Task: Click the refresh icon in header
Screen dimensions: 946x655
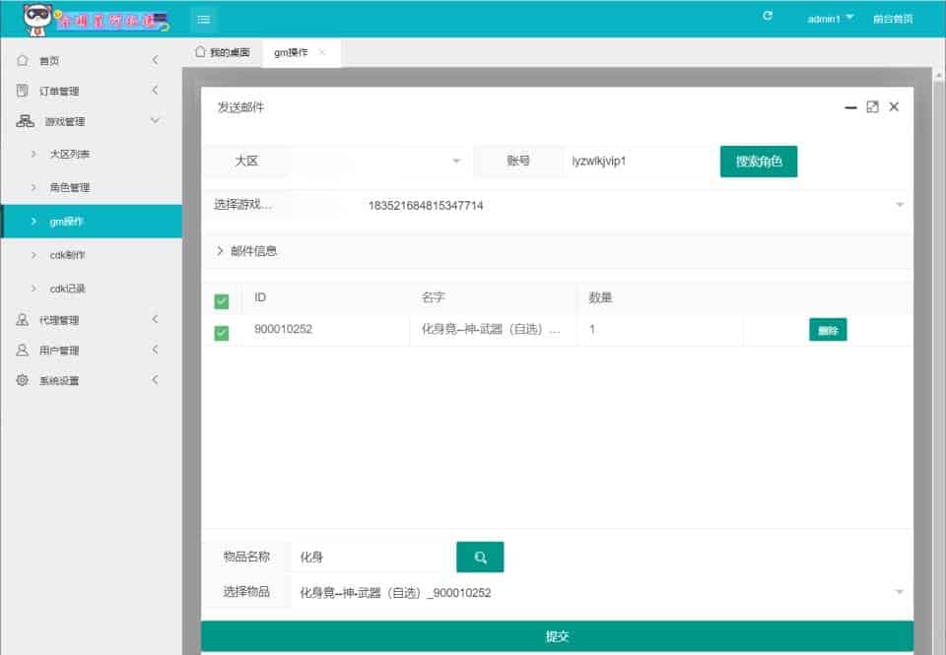Action: tap(768, 17)
